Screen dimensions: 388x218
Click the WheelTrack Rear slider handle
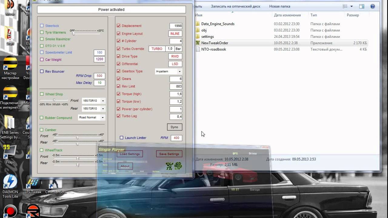pos(78,165)
